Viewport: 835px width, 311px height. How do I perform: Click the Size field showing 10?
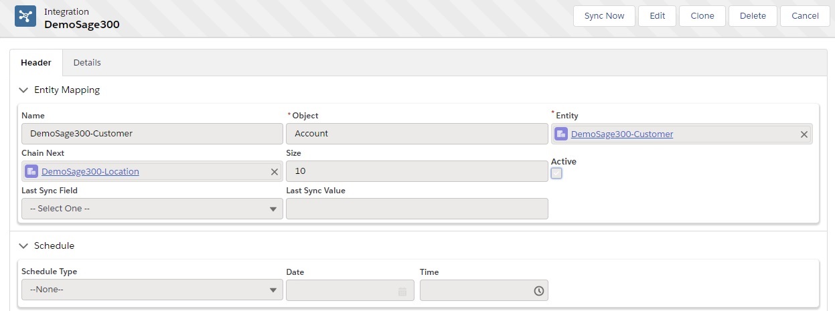tap(416, 171)
